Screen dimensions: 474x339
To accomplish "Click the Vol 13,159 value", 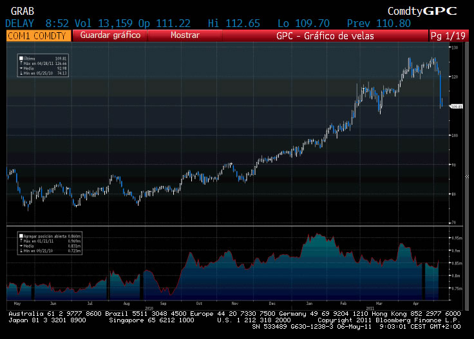I will (104, 24).
